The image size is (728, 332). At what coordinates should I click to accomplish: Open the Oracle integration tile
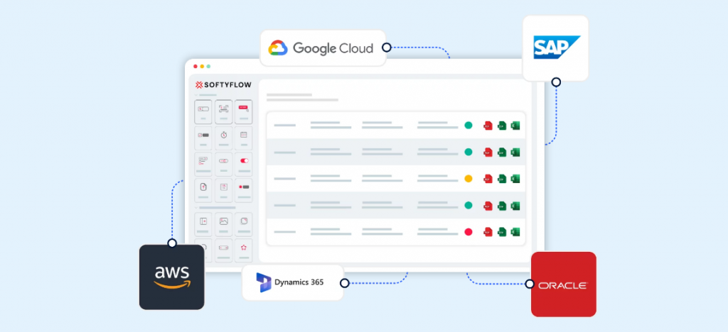point(563,284)
